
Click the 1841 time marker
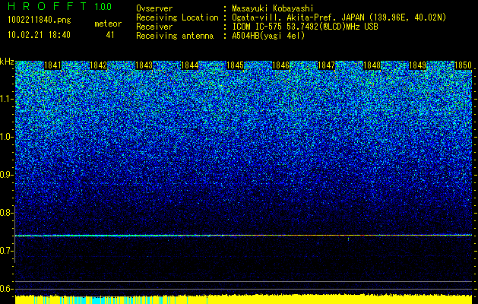pyautogui.click(x=52, y=65)
